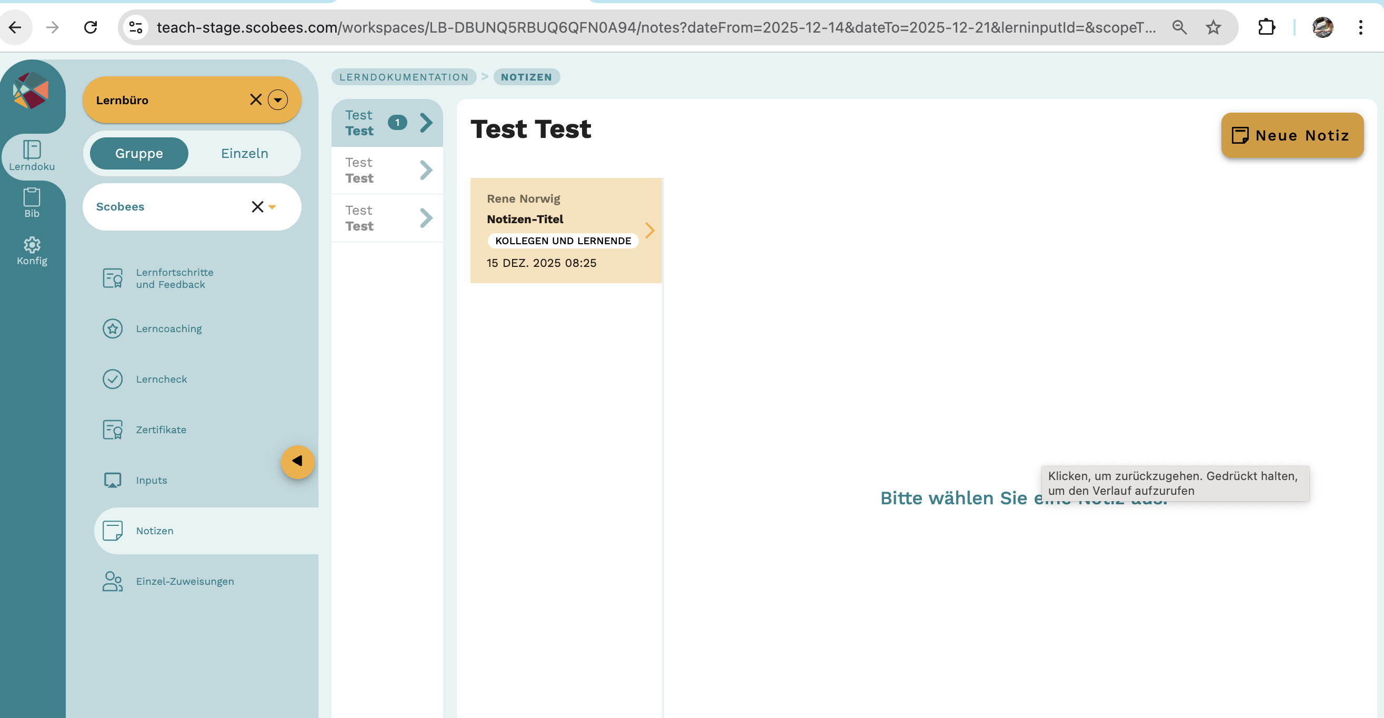Screen dimensions: 1384x718
Task: Go to Lerndokumentation breadcrumb
Action: tap(404, 77)
